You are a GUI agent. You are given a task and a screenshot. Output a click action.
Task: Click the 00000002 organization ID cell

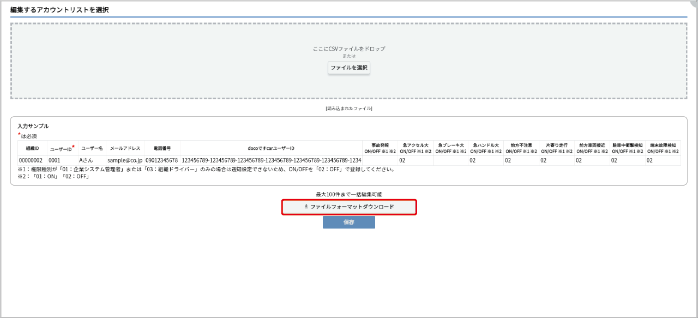(x=31, y=161)
